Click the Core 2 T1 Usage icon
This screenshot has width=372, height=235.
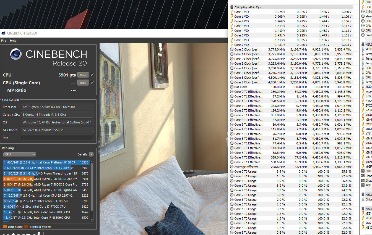tap(232, 195)
